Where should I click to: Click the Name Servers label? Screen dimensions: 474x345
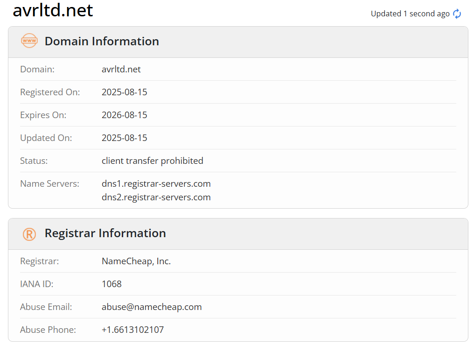[x=49, y=183]
